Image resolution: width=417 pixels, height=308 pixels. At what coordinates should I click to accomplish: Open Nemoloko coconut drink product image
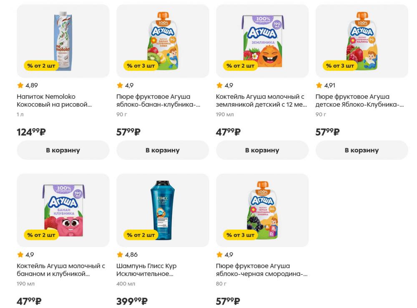(x=63, y=40)
